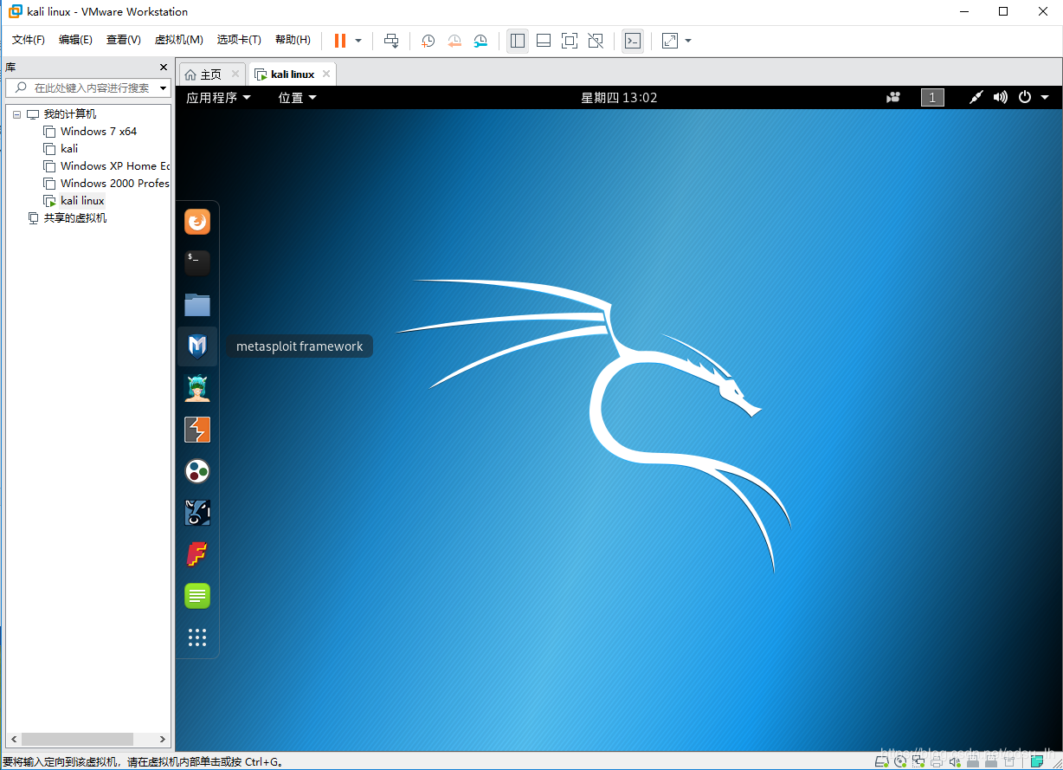The height and width of the screenshot is (770, 1063).
Task: Select 共享的虚拟机 in the library tree
Action: (75, 218)
